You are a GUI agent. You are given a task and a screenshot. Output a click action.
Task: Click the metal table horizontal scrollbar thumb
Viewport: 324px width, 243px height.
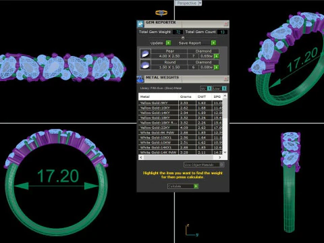[178, 157]
